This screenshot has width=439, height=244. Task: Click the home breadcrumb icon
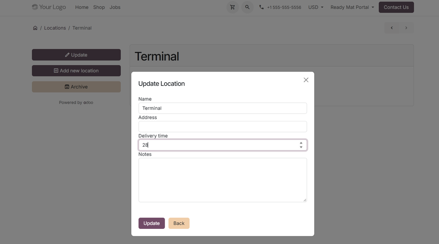coord(35,28)
